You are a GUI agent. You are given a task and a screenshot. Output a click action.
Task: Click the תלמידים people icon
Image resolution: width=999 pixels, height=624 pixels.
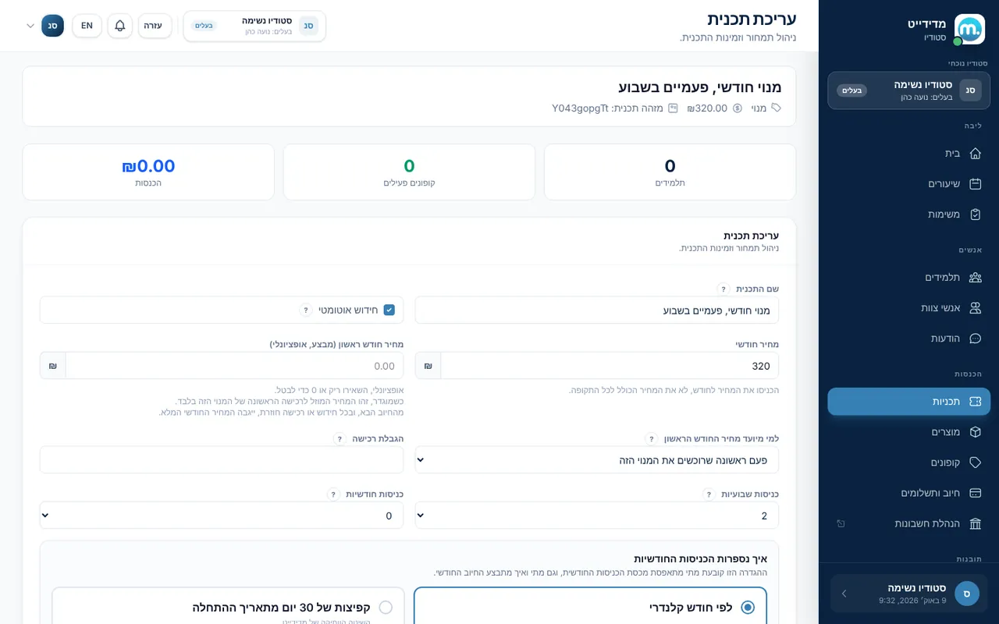(x=975, y=278)
